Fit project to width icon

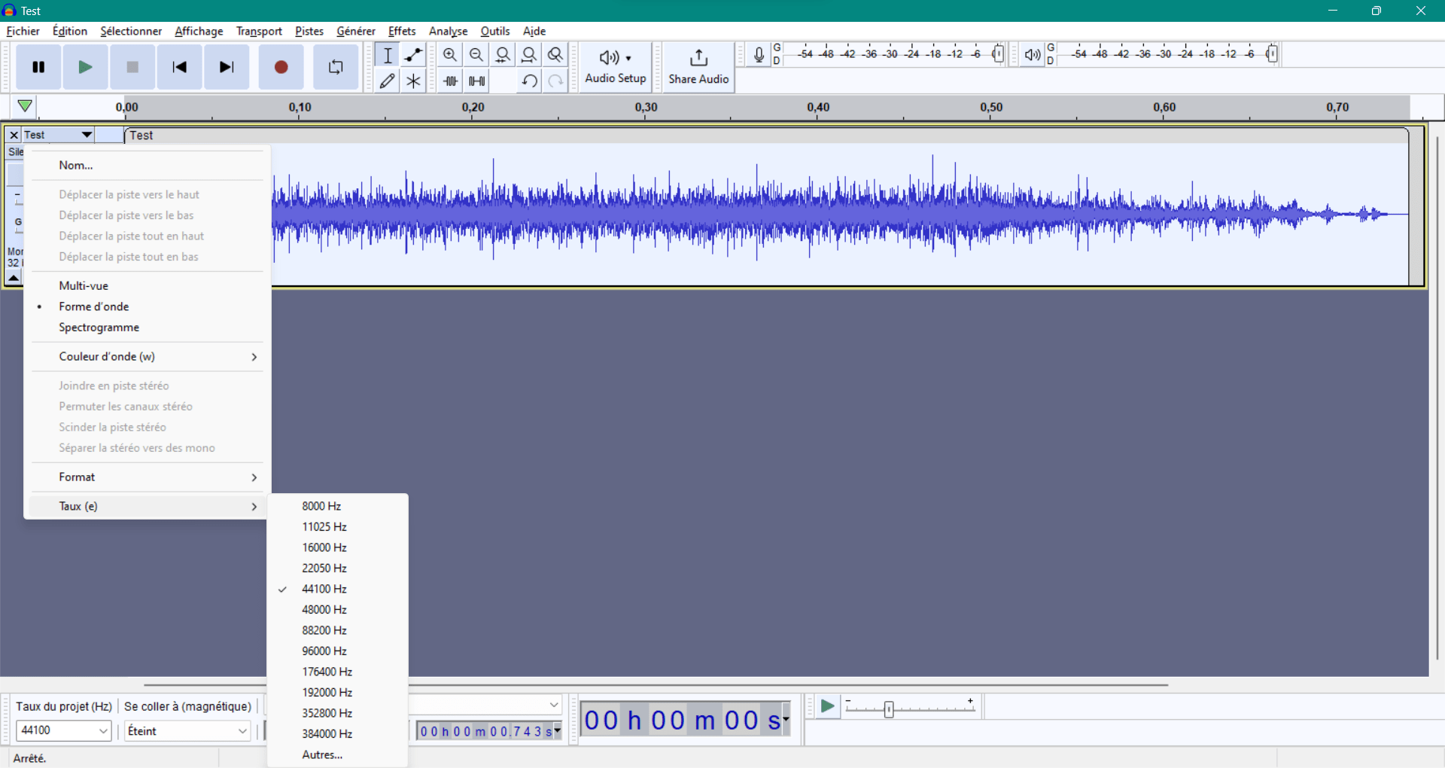click(x=529, y=55)
